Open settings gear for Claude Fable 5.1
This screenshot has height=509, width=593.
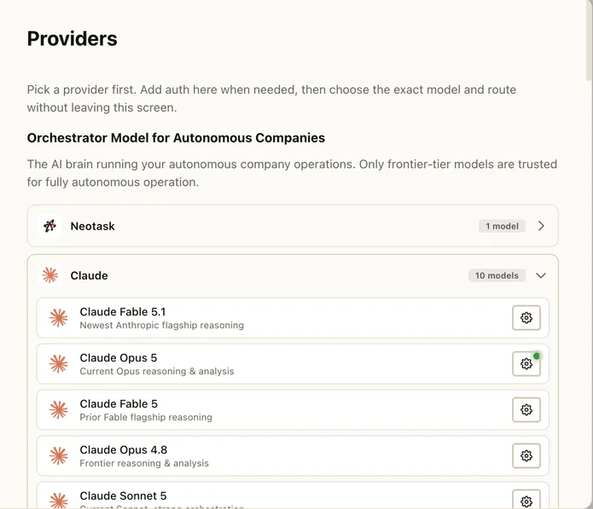pyautogui.click(x=526, y=318)
